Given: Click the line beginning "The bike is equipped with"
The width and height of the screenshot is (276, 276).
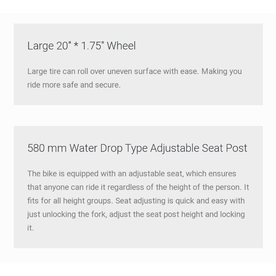Looking at the screenshot, I should (x=132, y=174).
